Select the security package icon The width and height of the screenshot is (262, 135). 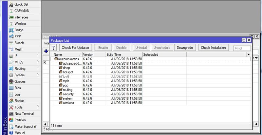pos(61,94)
